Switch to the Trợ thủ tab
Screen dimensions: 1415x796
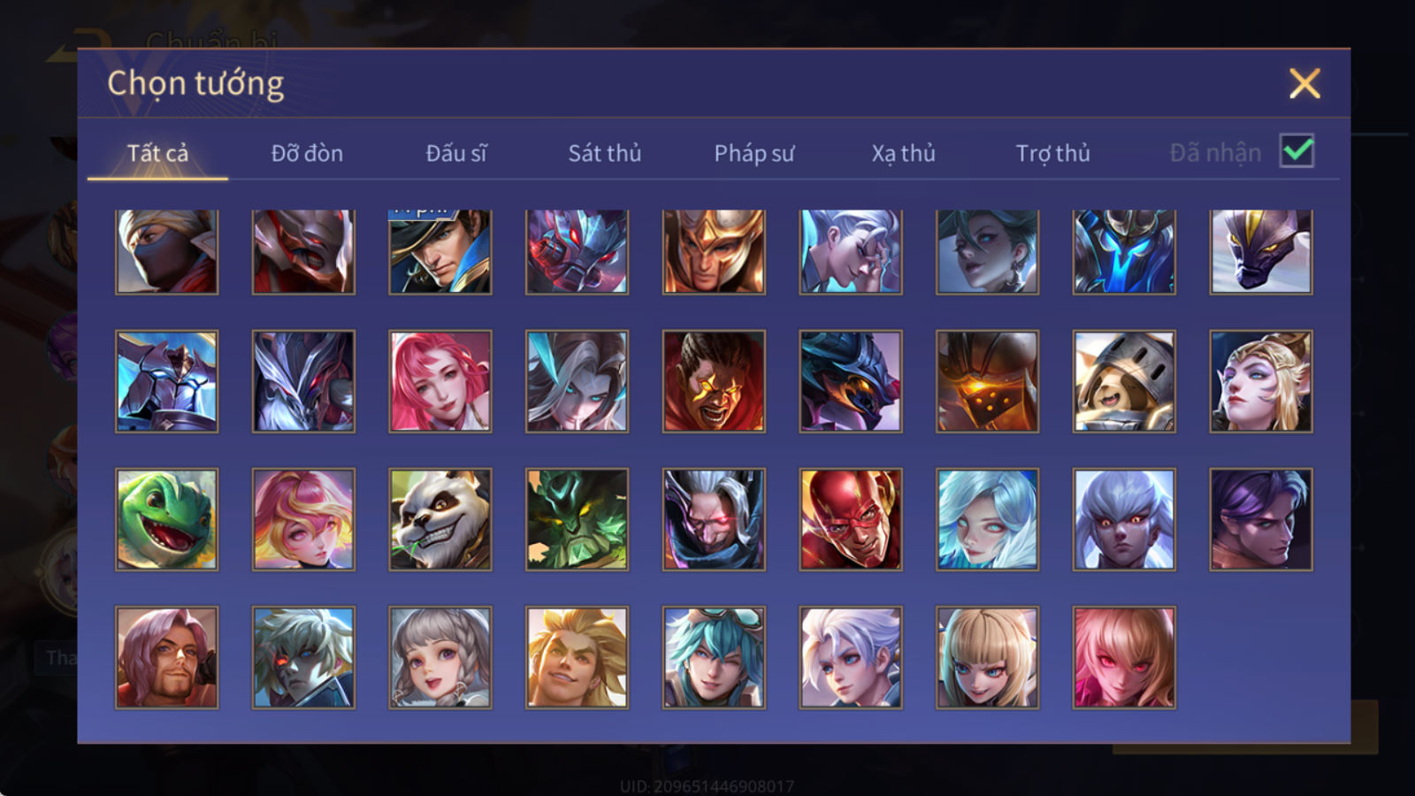(1052, 153)
